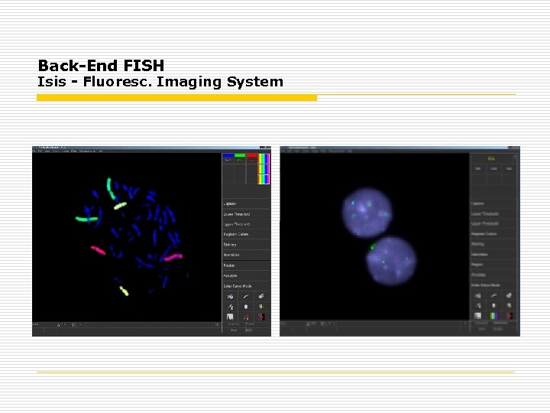Click the horizontal green chromosome in left window
The height and width of the screenshot is (413, 550).
[x=87, y=220]
